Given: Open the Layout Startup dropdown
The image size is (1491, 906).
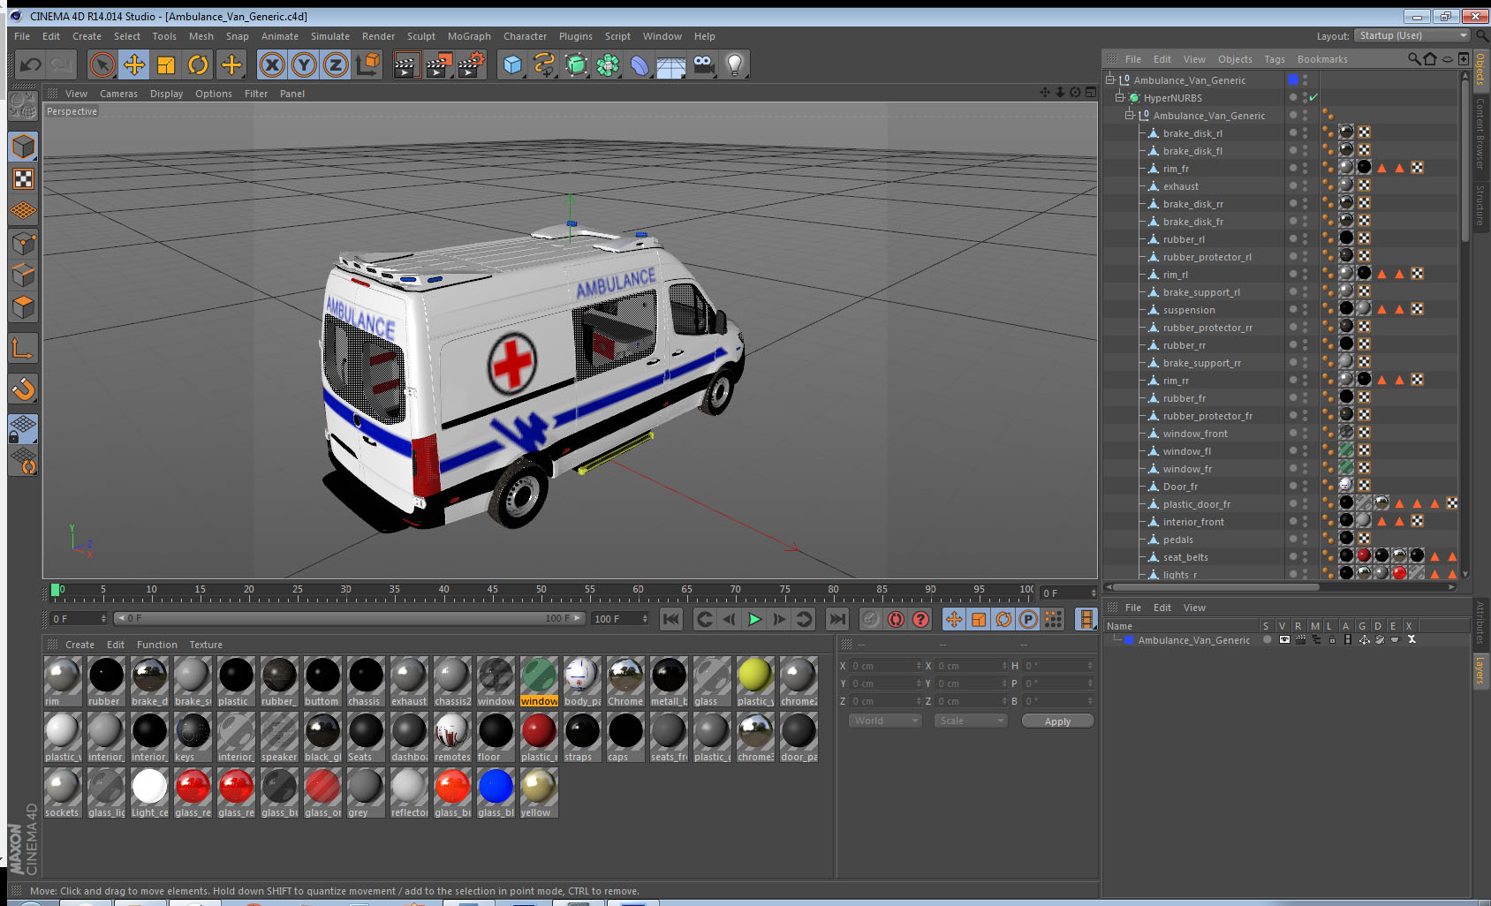Looking at the screenshot, I should (1412, 35).
